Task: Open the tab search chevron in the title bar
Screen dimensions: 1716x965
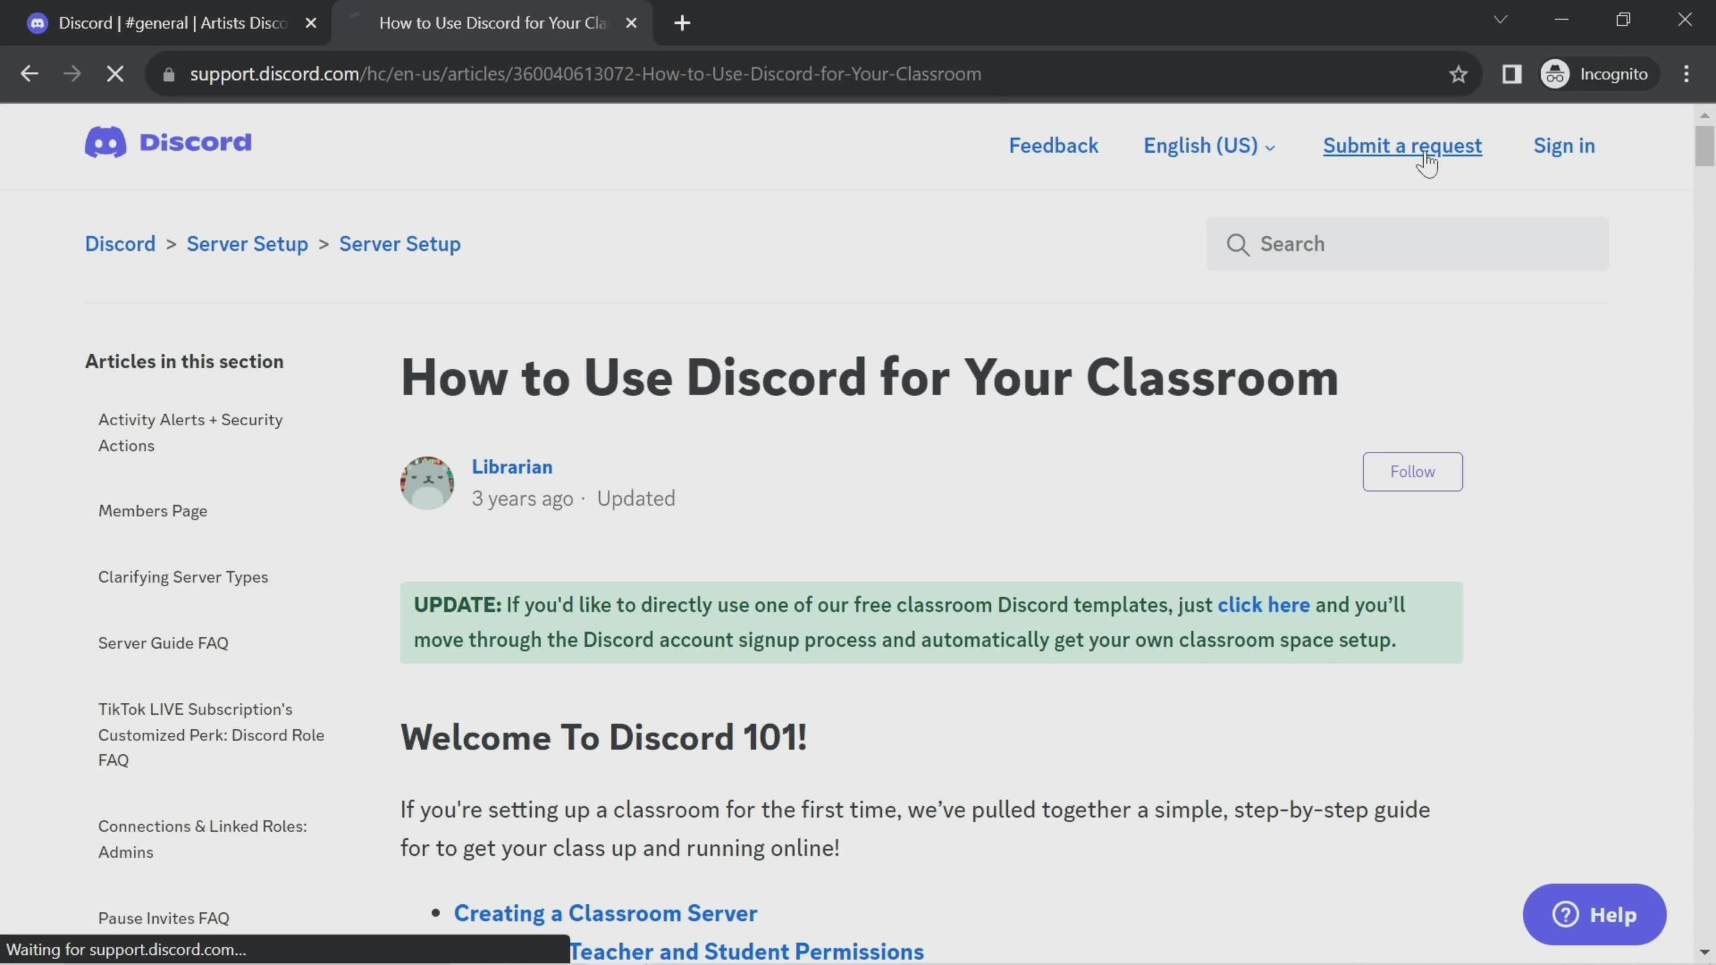Action: click(1500, 19)
